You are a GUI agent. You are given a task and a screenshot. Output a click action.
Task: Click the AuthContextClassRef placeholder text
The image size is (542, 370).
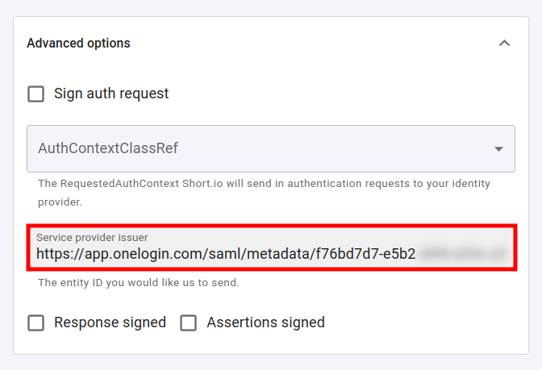108,148
